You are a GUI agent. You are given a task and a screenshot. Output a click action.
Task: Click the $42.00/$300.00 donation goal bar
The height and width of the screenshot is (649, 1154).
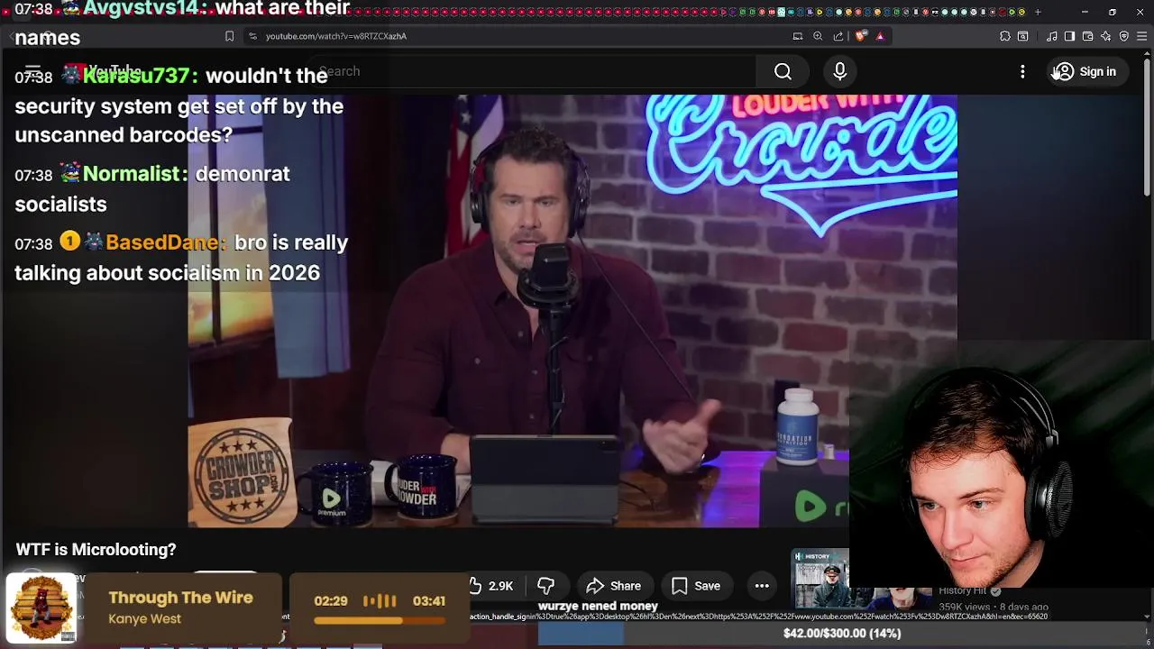click(x=842, y=634)
